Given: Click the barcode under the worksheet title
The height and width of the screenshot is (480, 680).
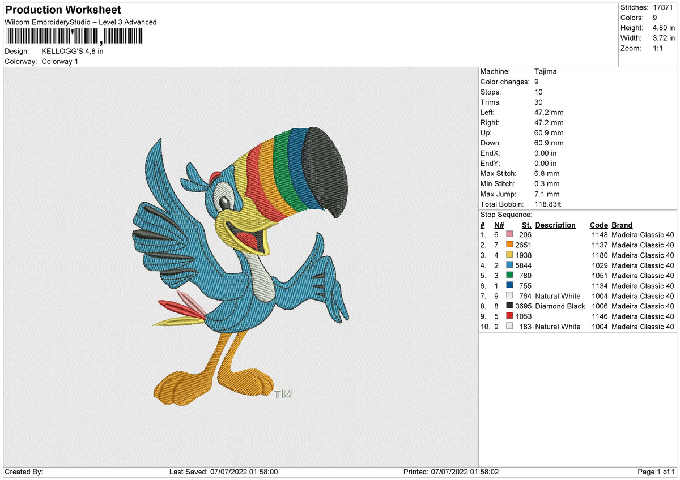Looking at the screenshot, I should [74, 37].
